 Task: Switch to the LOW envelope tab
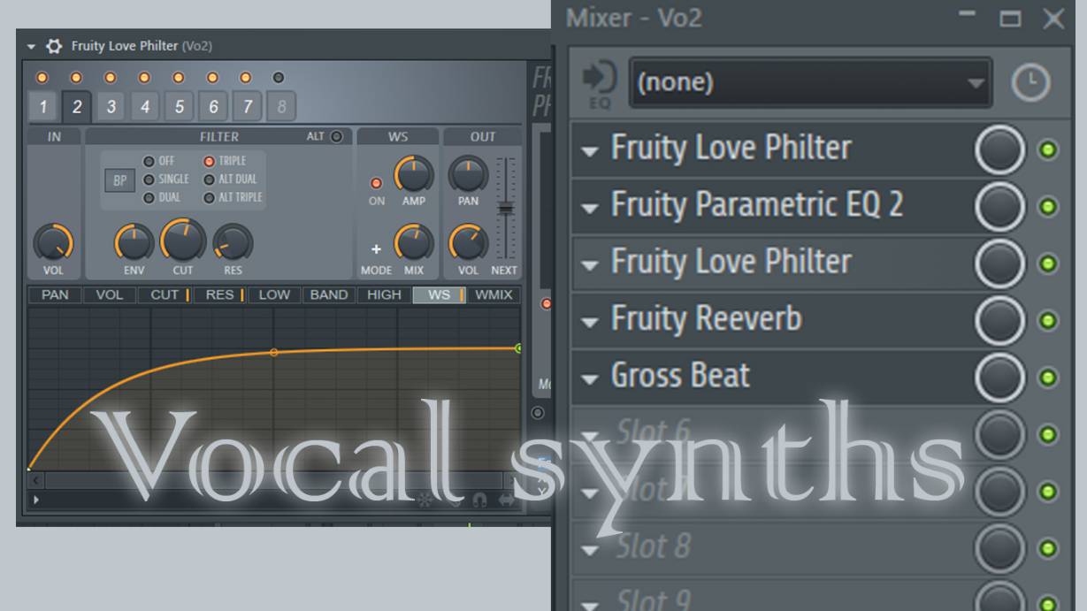[274, 295]
